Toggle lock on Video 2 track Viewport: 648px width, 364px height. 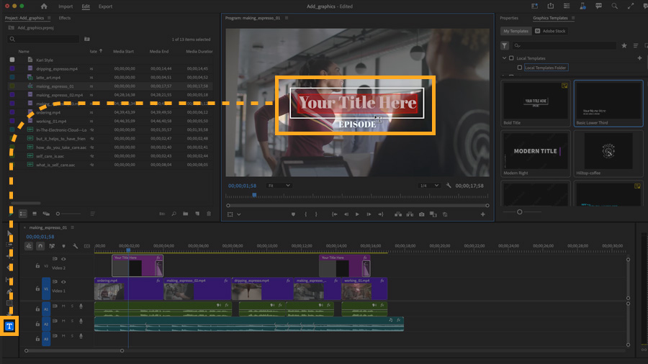point(37,266)
